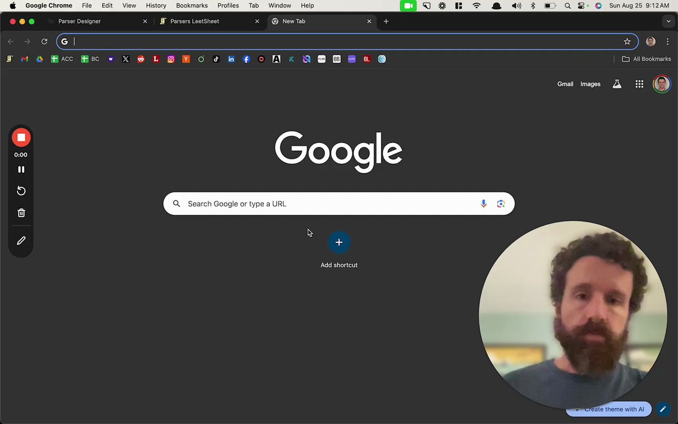This screenshot has height=424, width=678.
Task: Open Search Labs flask icon
Action: (x=617, y=84)
